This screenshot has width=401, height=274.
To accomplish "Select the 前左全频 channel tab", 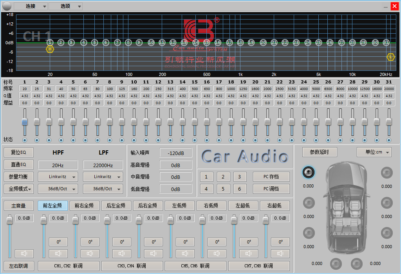I will pos(53,205).
